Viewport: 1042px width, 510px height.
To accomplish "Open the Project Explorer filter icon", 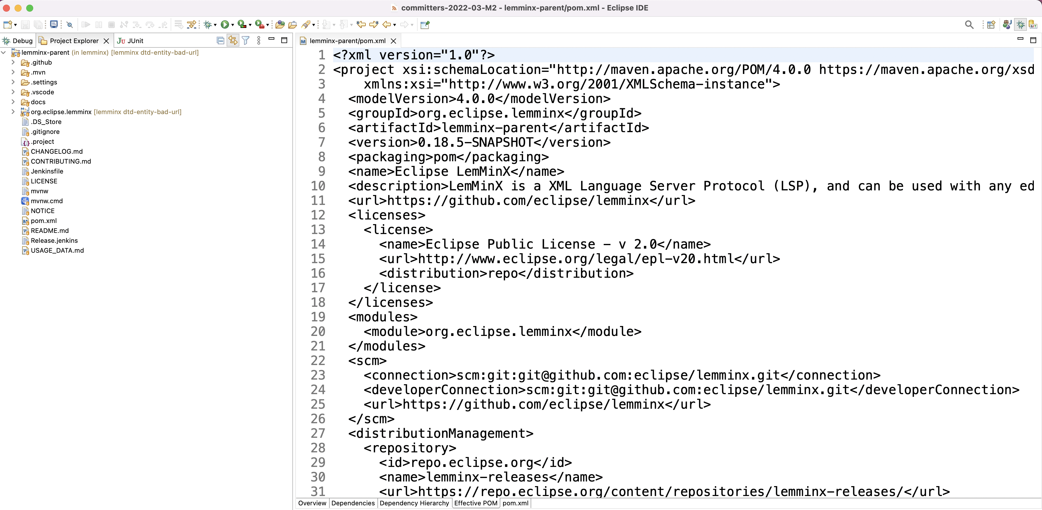I will [x=246, y=40].
